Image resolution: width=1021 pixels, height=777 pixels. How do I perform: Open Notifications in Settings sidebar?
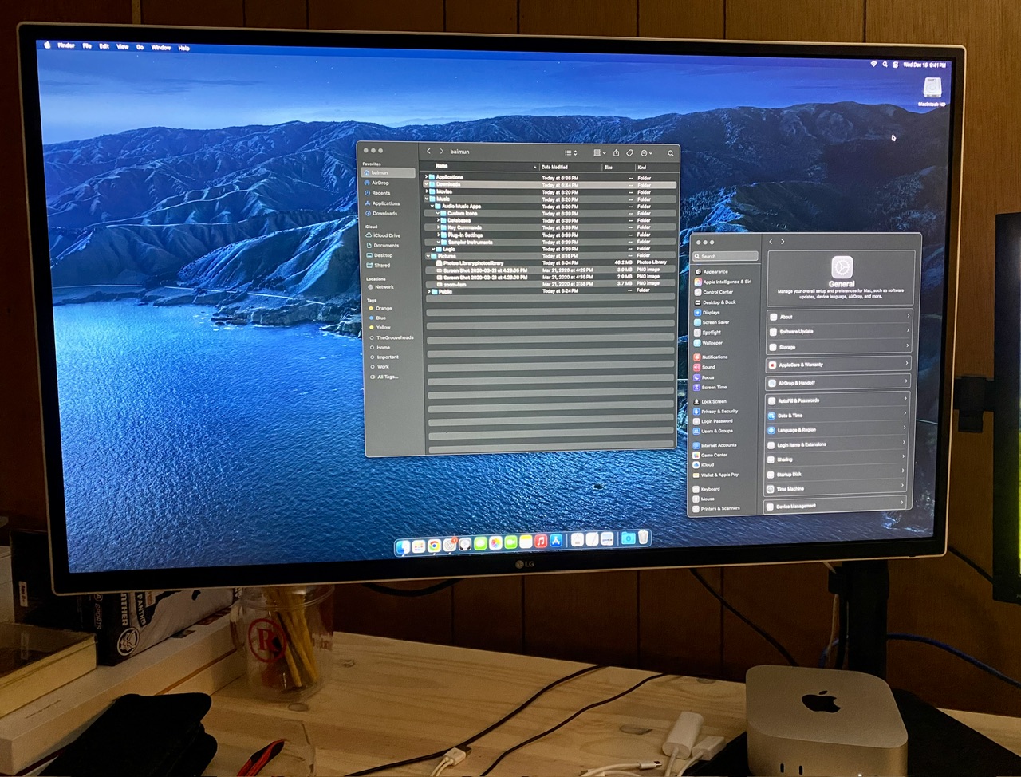click(711, 357)
